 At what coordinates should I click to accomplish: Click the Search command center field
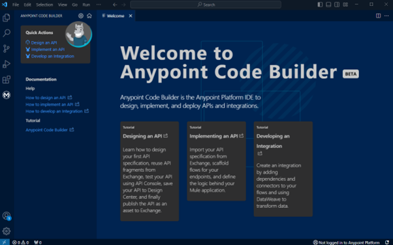tap(206, 5)
